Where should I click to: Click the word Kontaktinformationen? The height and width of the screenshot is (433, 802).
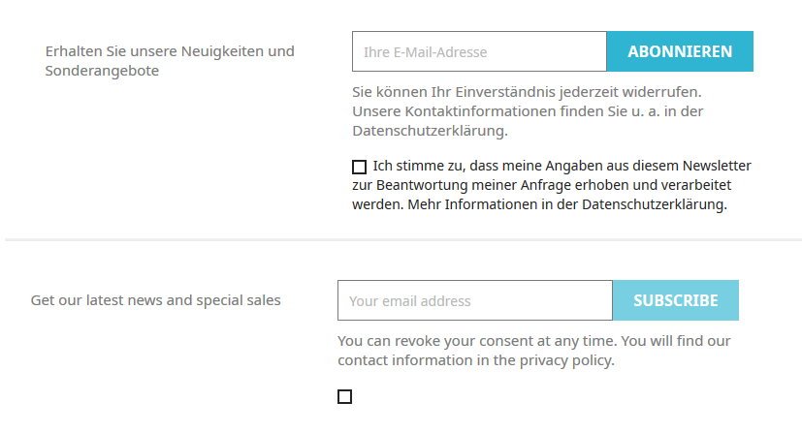(x=467, y=111)
